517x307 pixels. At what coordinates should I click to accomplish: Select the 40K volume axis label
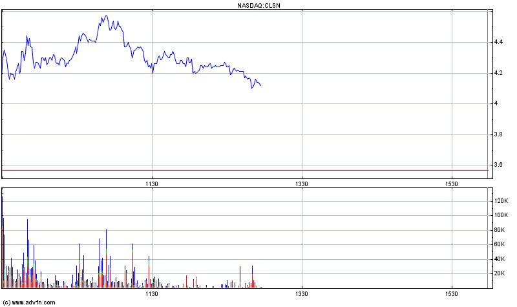coord(500,259)
